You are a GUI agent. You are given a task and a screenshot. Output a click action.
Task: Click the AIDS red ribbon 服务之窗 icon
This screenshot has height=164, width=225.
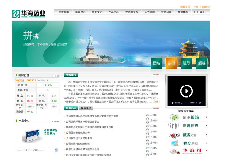175,135
